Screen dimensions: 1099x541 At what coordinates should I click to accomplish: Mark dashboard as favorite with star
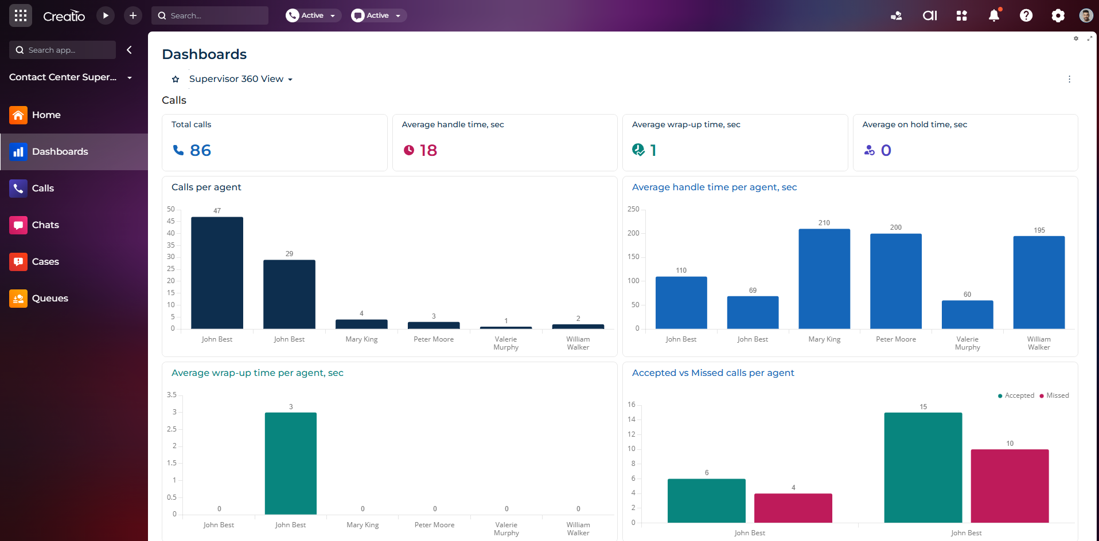click(x=176, y=79)
